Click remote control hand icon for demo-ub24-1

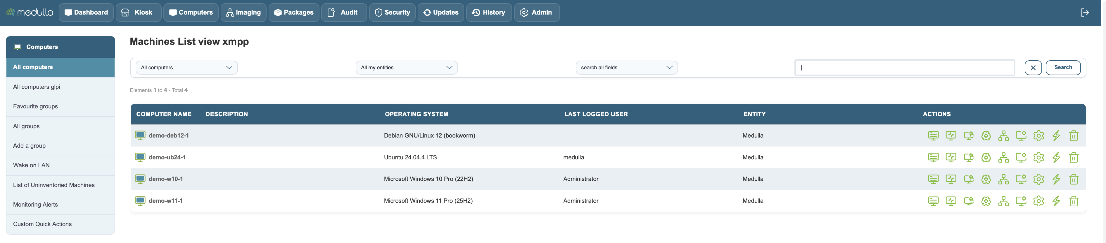tap(969, 157)
